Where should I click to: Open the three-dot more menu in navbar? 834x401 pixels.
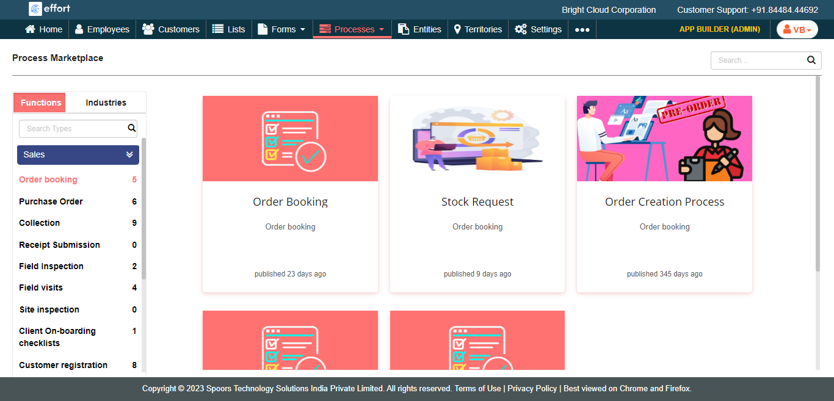pos(582,29)
